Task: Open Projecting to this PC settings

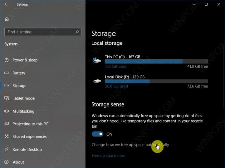Action: pyautogui.click(x=30, y=124)
